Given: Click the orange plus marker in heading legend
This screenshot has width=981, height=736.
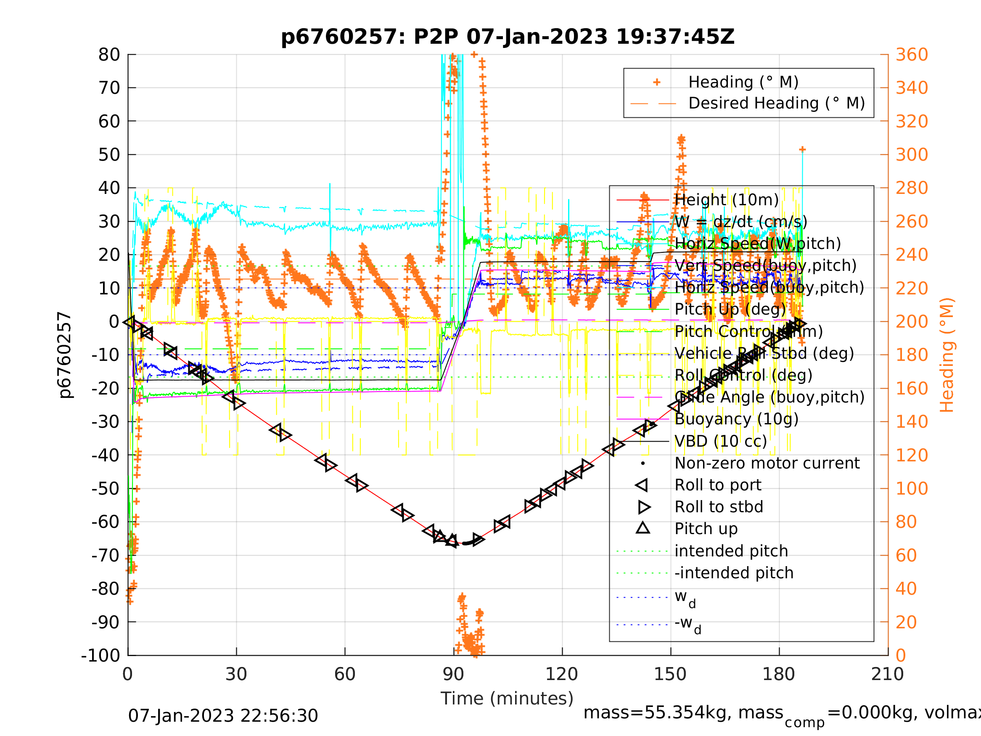Looking at the screenshot, I should (x=657, y=82).
